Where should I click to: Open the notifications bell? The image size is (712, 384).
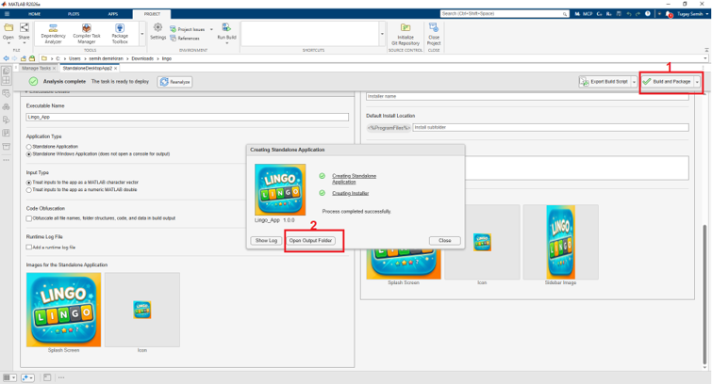point(669,14)
